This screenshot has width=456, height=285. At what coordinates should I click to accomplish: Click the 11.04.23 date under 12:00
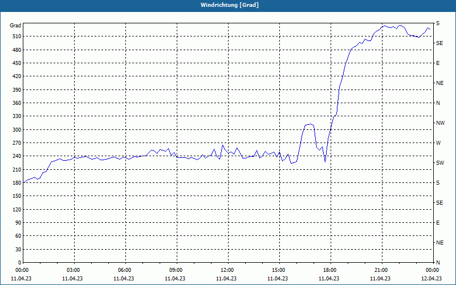[226, 278]
